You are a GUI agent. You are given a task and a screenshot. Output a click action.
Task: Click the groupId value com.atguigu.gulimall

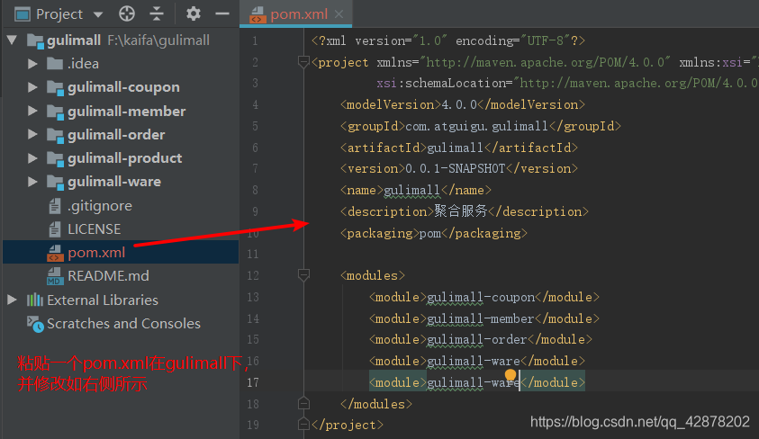coord(476,126)
